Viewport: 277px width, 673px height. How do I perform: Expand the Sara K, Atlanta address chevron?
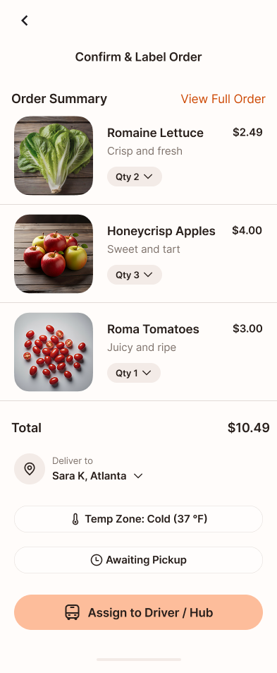point(138,476)
